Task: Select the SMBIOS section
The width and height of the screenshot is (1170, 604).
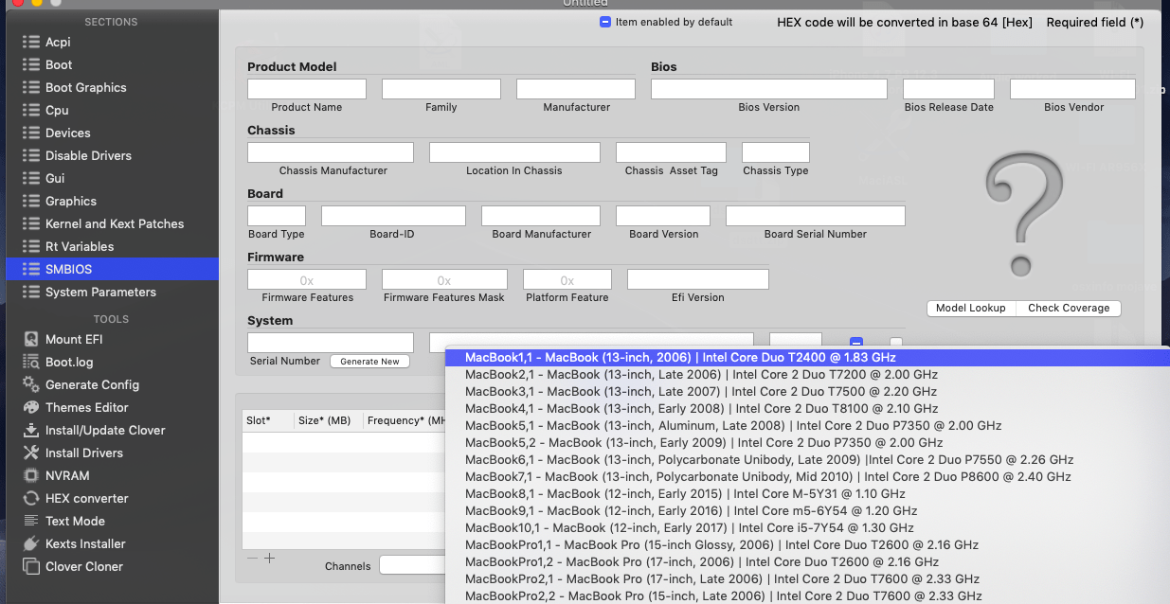Action: point(112,269)
